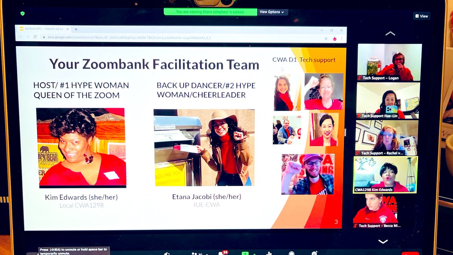Screen dimensions: 453x255
Task: Select Tech Support Logan video tile
Action: click(x=390, y=63)
